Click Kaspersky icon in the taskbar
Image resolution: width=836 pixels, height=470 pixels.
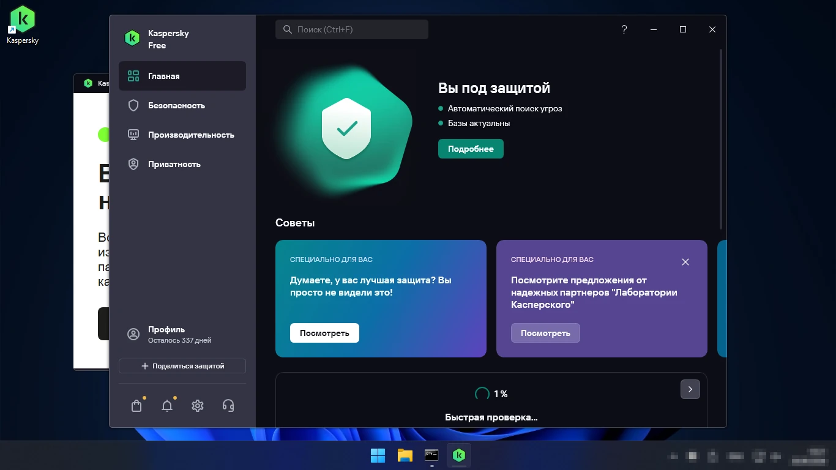(x=459, y=455)
